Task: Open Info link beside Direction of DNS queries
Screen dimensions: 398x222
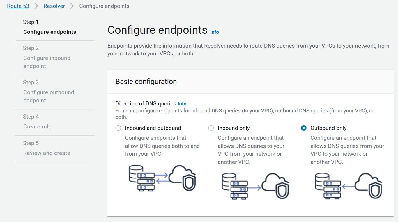Action: pyautogui.click(x=182, y=104)
